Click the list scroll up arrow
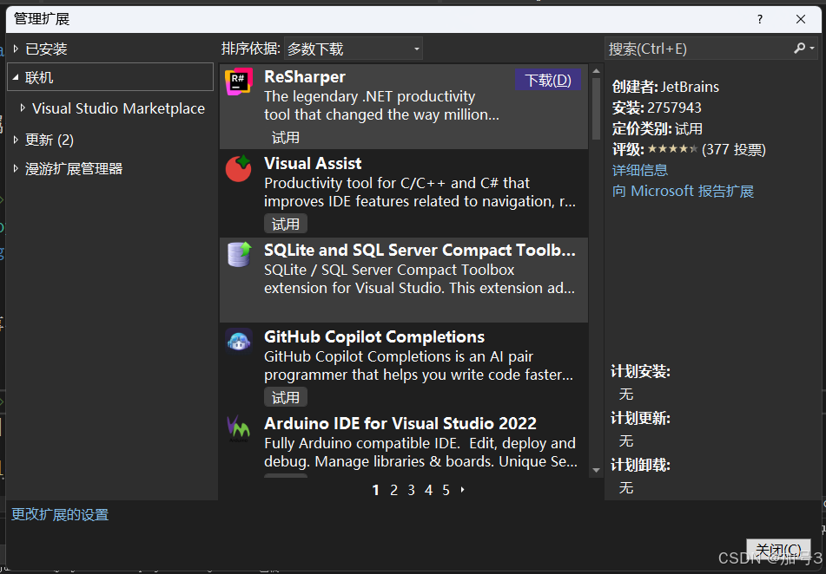Image resolution: width=826 pixels, height=574 pixels. [597, 71]
